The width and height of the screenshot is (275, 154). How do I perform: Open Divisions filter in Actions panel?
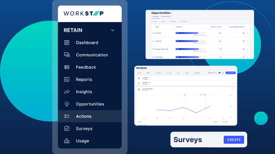coord(140,73)
